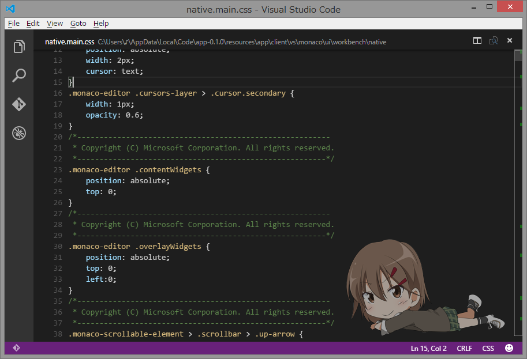Click the vertical scrollbar thumb
This screenshot has width=527, height=359.
coord(518,56)
